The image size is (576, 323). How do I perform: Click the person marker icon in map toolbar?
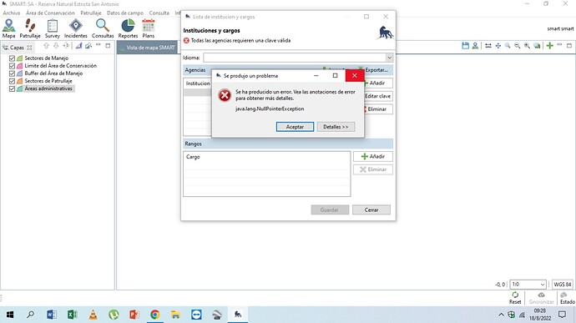click(475, 46)
